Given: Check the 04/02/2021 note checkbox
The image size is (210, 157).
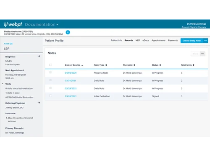Looking at the screenshot, I should [x=50, y=72].
